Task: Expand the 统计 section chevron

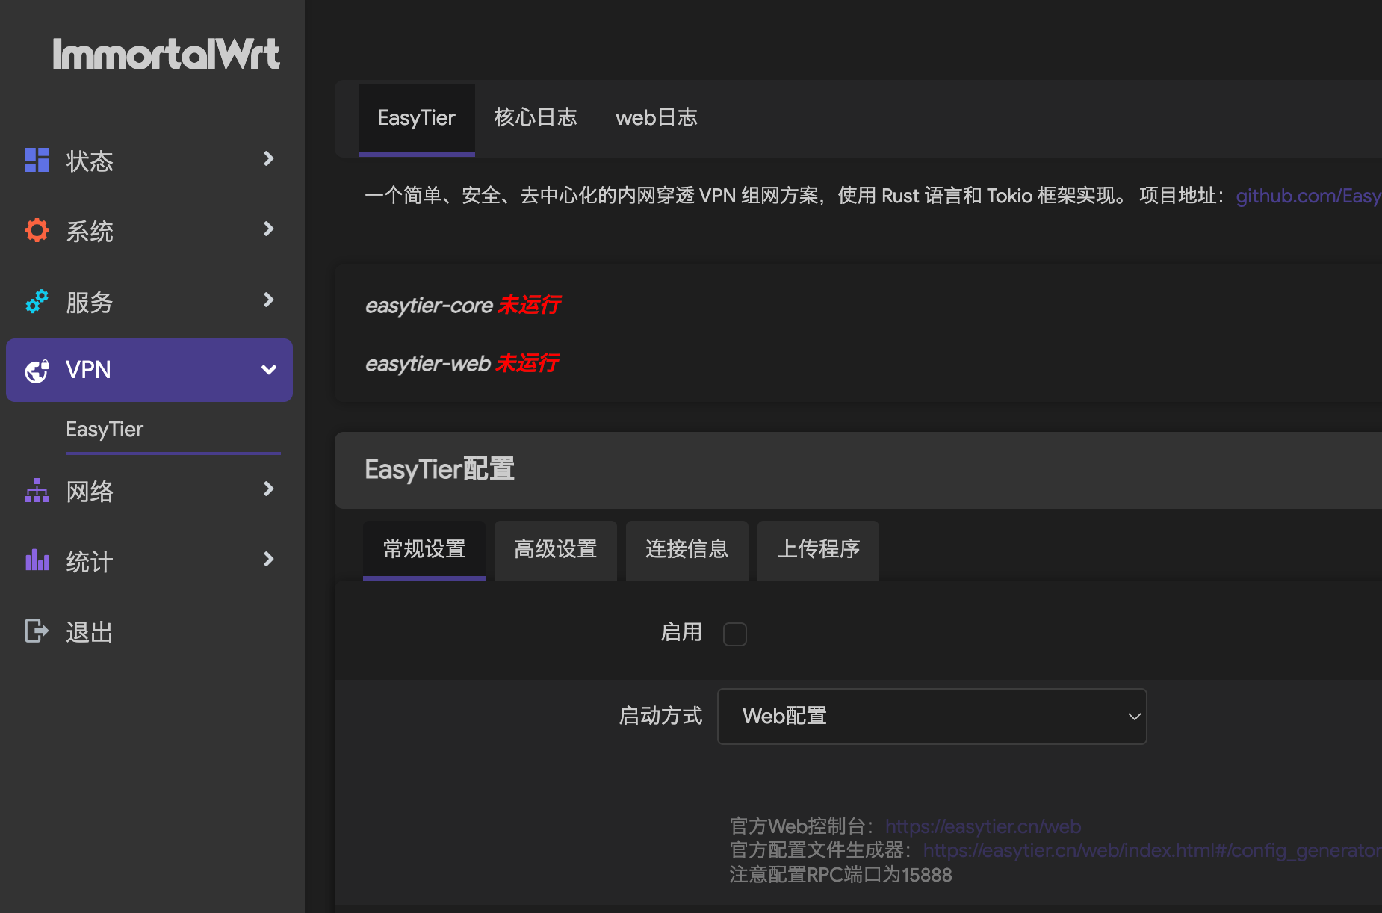Action: tap(268, 559)
